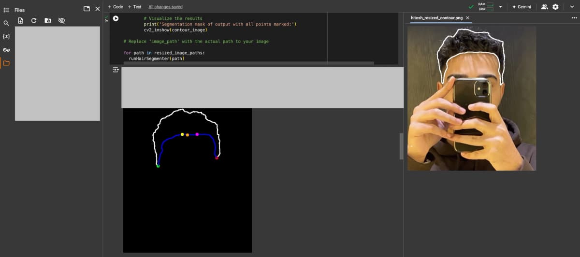Click the green connected checkmark near RAM
The height and width of the screenshot is (257, 580).
[471, 7]
